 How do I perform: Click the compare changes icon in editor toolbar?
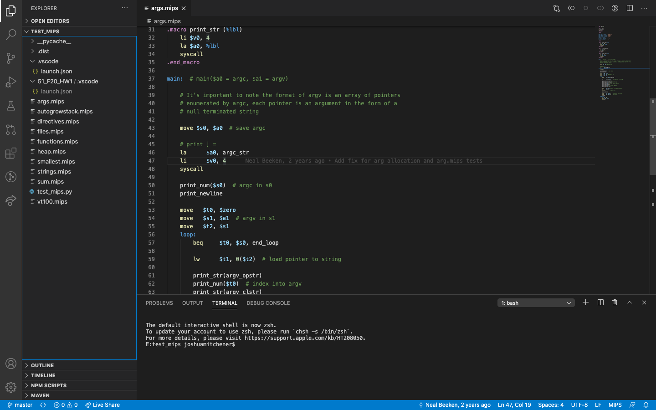click(557, 8)
